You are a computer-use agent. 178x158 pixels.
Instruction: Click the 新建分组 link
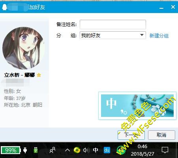[159, 36]
